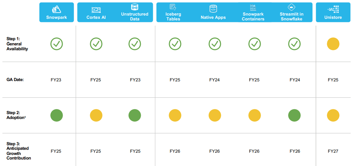The height and width of the screenshot is (166, 356).
Task: Click Unistore's yellow General Availability circle
Action: click(x=333, y=44)
